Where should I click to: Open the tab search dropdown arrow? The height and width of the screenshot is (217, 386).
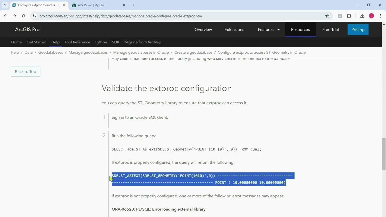click(x=5, y=5)
